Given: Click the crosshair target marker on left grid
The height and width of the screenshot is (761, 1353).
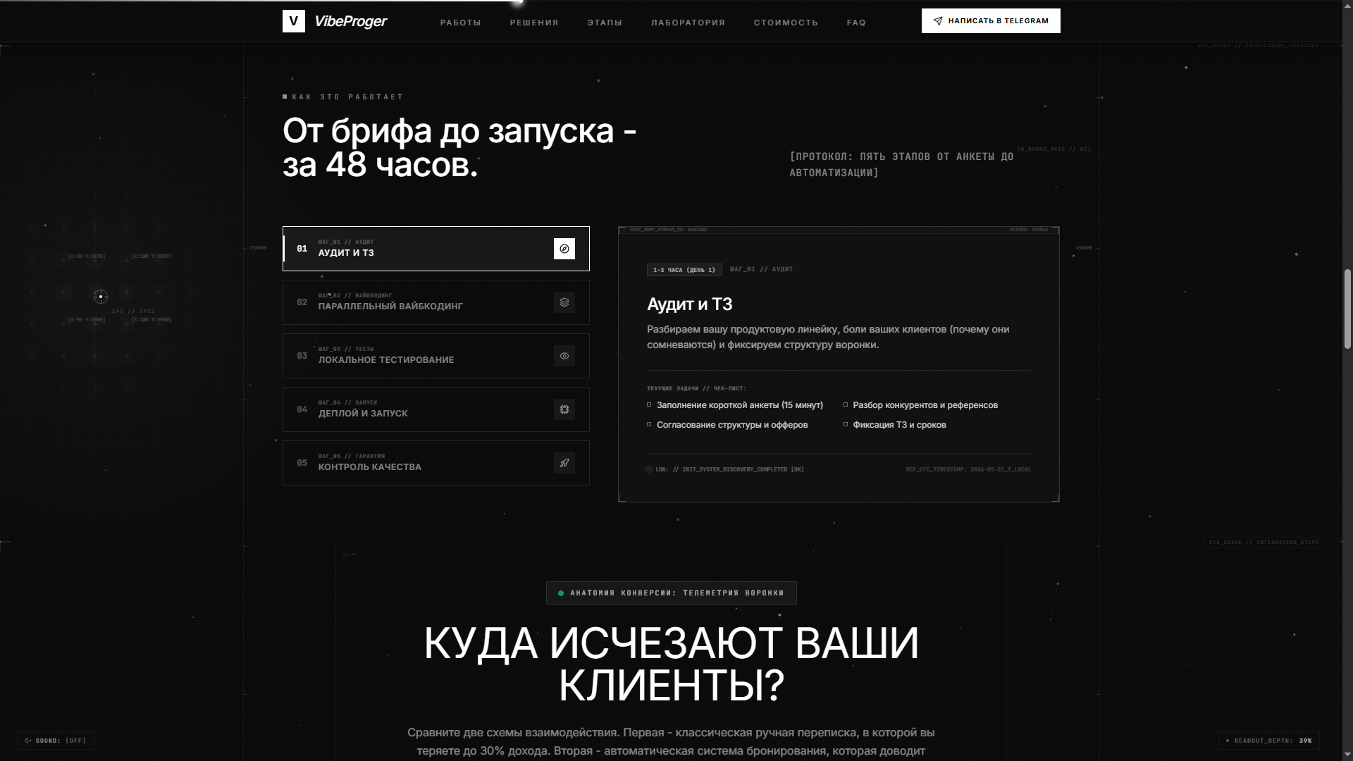Looking at the screenshot, I should pos(101,297).
